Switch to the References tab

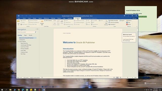(x=46, y=18)
